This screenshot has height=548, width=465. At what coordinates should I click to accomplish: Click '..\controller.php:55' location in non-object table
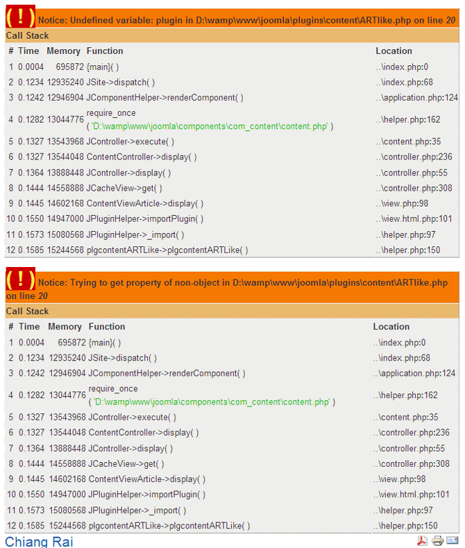409,448
